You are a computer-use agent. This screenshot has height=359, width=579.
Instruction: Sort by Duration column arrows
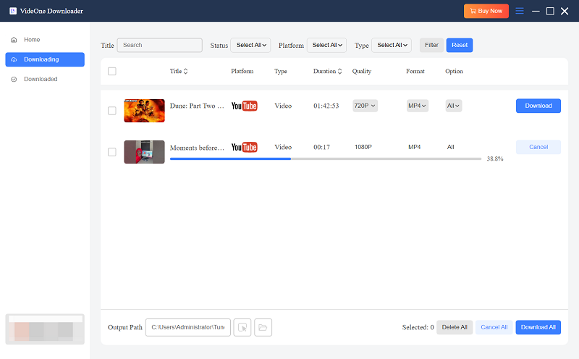coord(340,72)
